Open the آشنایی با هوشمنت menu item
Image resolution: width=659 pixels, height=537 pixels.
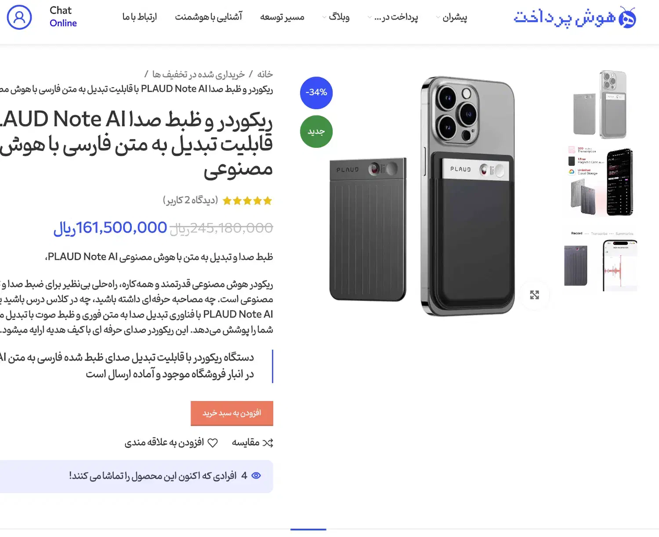tap(209, 17)
